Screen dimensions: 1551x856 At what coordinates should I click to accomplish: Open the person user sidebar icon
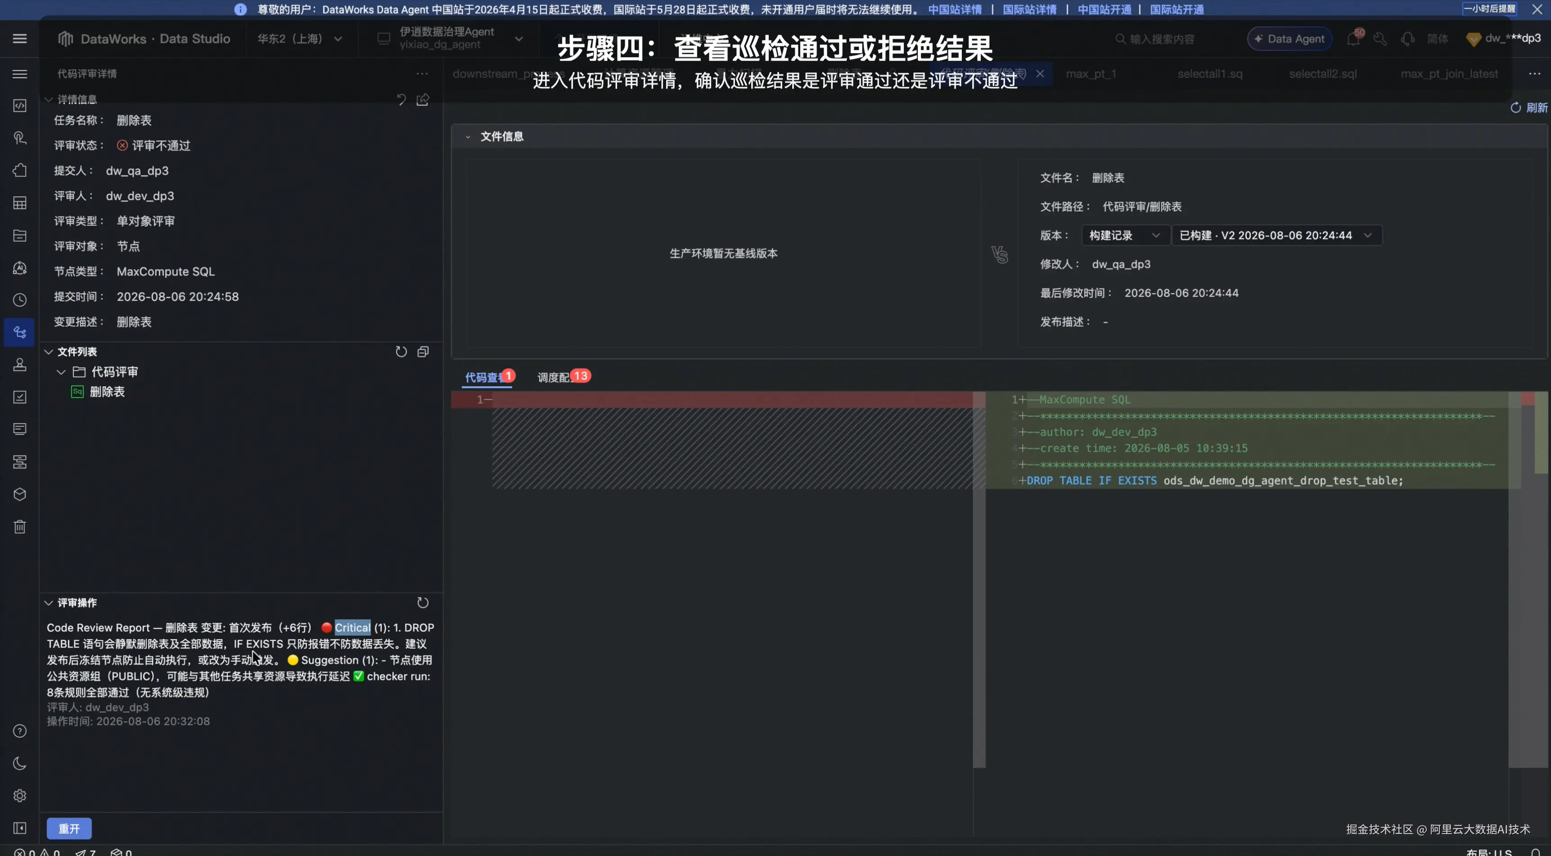(x=20, y=365)
